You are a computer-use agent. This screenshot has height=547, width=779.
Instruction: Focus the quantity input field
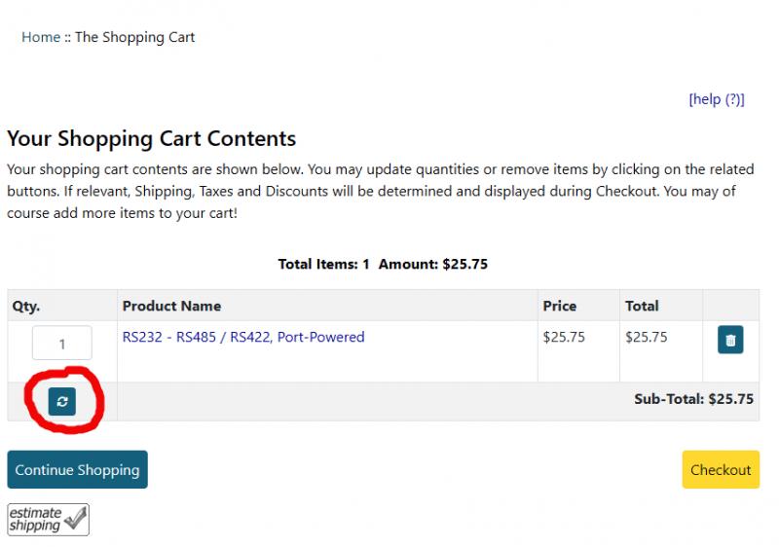[x=62, y=343]
